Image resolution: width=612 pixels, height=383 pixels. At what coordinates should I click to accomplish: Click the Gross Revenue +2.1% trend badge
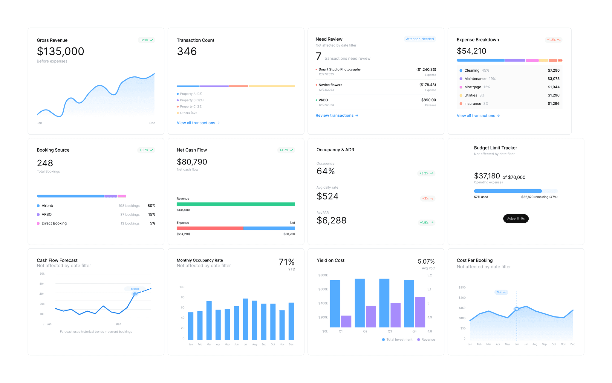click(146, 40)
